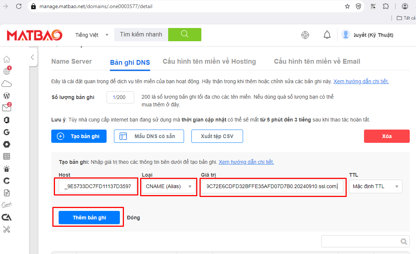Open the Mặc định TTL dropdown
The width and height of the screenshot is (416, 254).
(x=375, y=186)
